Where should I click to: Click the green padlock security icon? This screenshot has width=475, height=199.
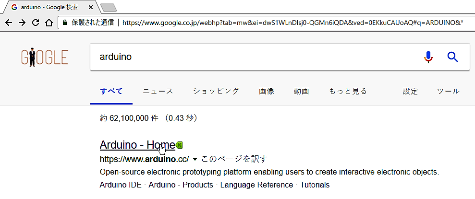[64, 23]
